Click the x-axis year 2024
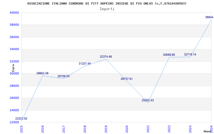Image resolution: width=214 pixels, height=134 pixels. click(212, 129)
